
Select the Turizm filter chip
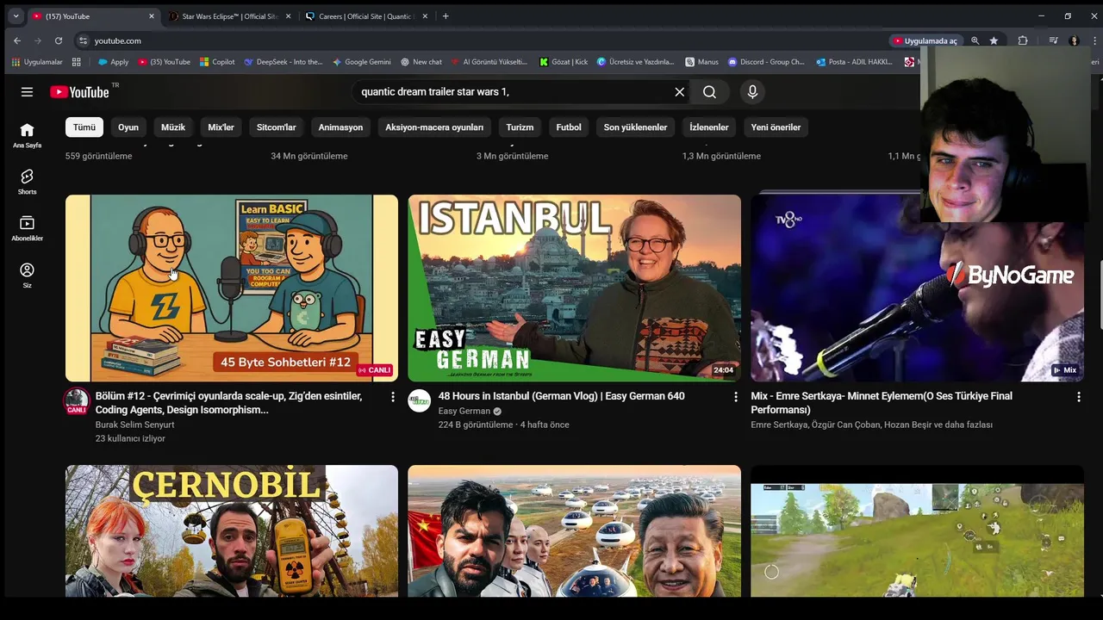tap(520, 127)
